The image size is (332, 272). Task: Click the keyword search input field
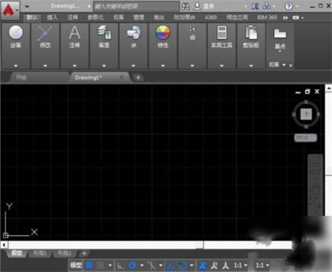136,6
